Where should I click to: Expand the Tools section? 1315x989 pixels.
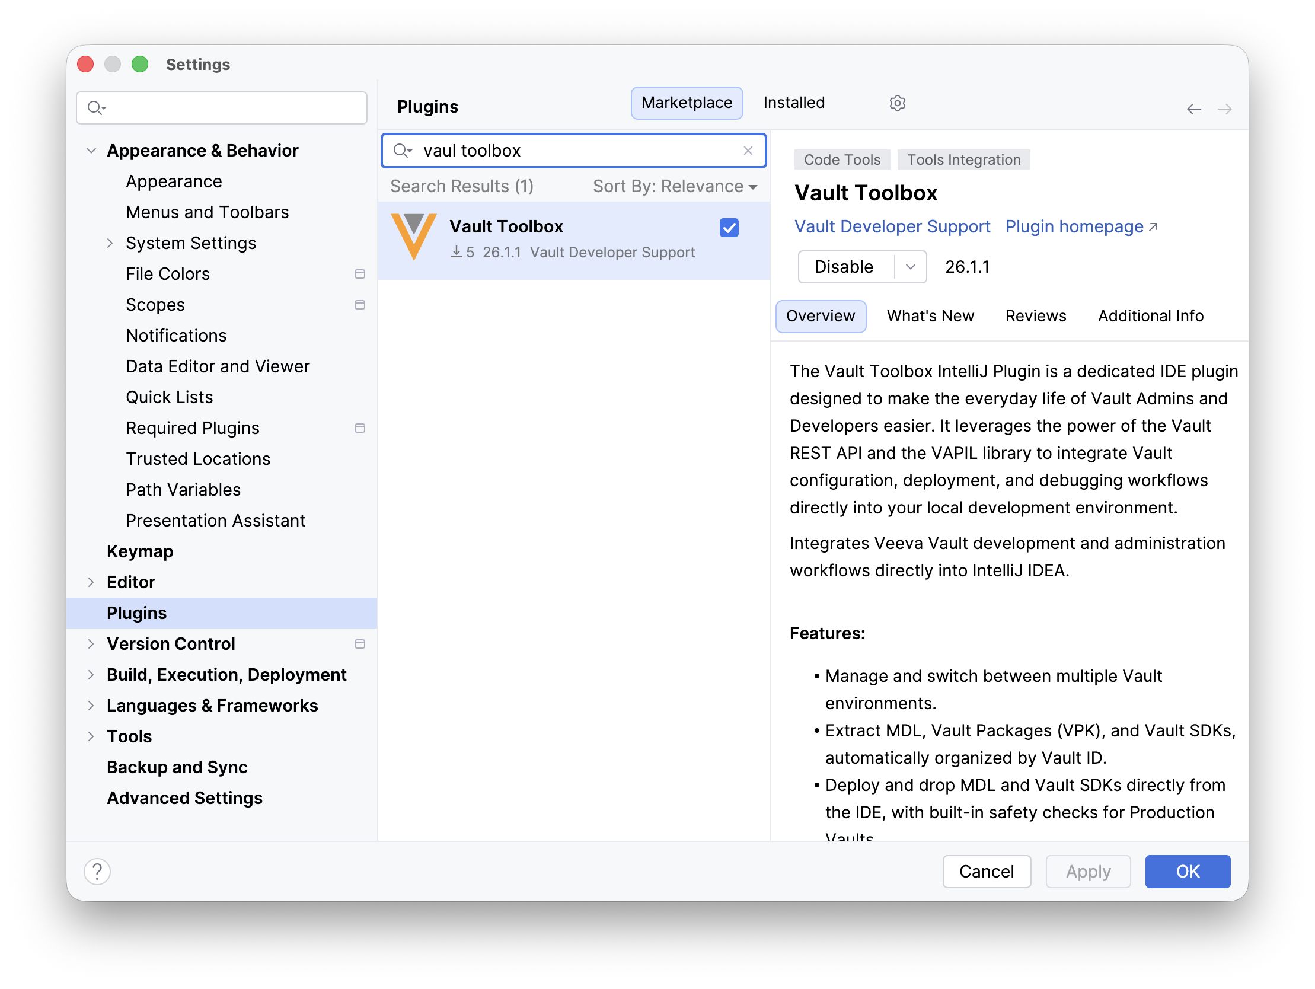(91, 737)
